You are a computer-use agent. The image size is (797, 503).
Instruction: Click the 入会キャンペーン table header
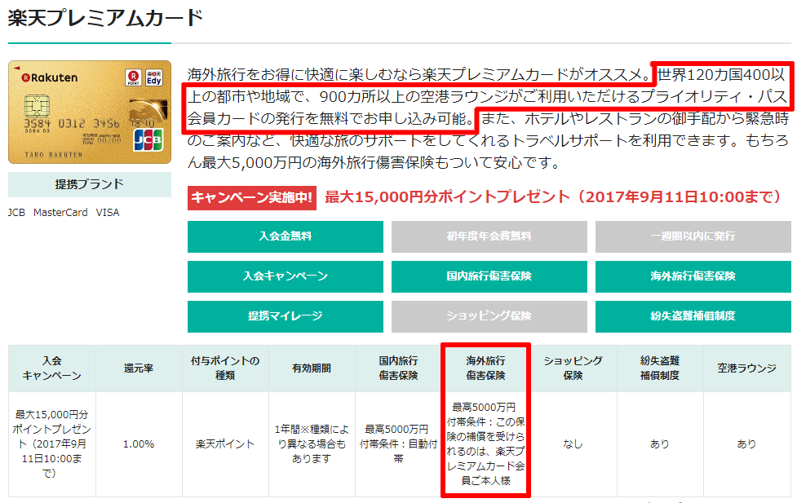[x=52, y=368]
